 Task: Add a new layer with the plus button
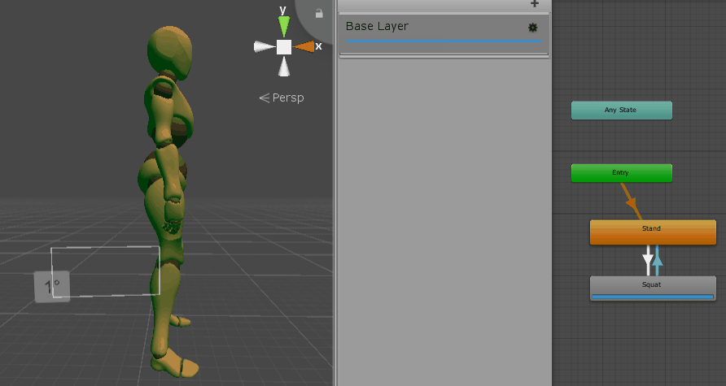tap(534, 4)
